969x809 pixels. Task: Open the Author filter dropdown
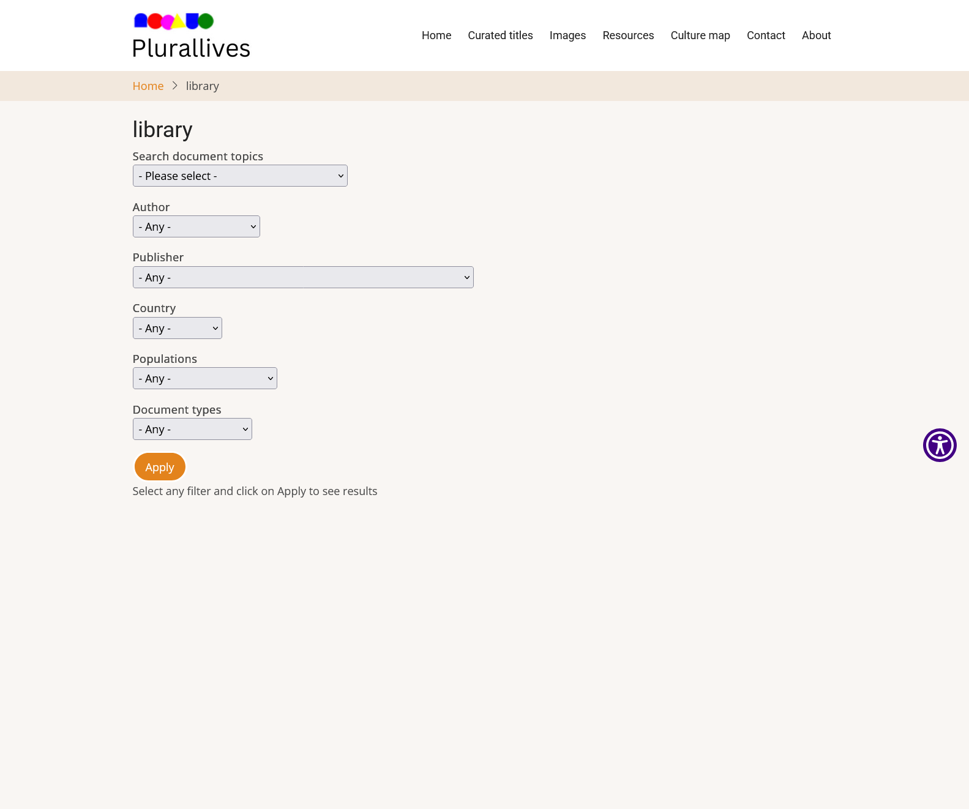(x=196, y=226)
